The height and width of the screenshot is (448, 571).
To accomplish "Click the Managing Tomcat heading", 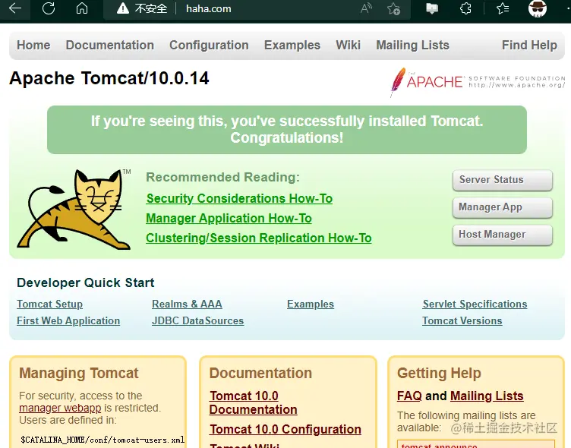I will 79,374.
